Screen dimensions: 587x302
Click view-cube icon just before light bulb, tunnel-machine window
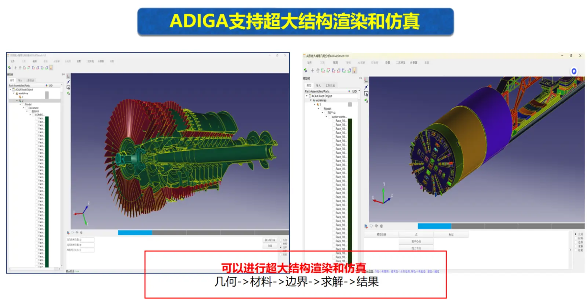click(x=349, y=70)
